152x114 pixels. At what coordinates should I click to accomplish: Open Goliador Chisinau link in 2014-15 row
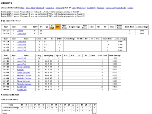click(24, 75)
